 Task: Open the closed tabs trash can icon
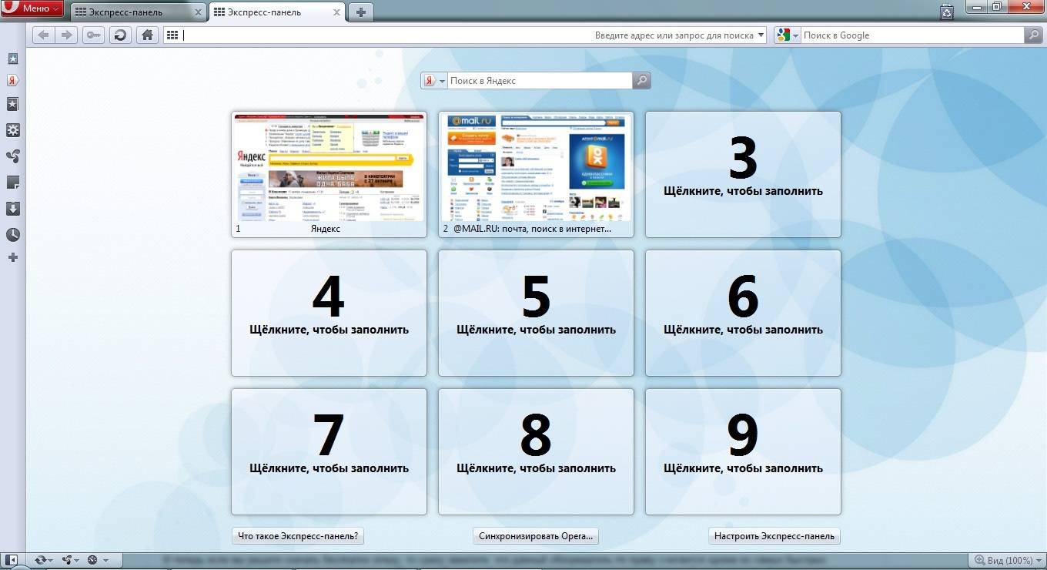947,11
